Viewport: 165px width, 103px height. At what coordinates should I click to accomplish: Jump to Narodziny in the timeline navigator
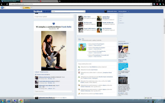122,23
